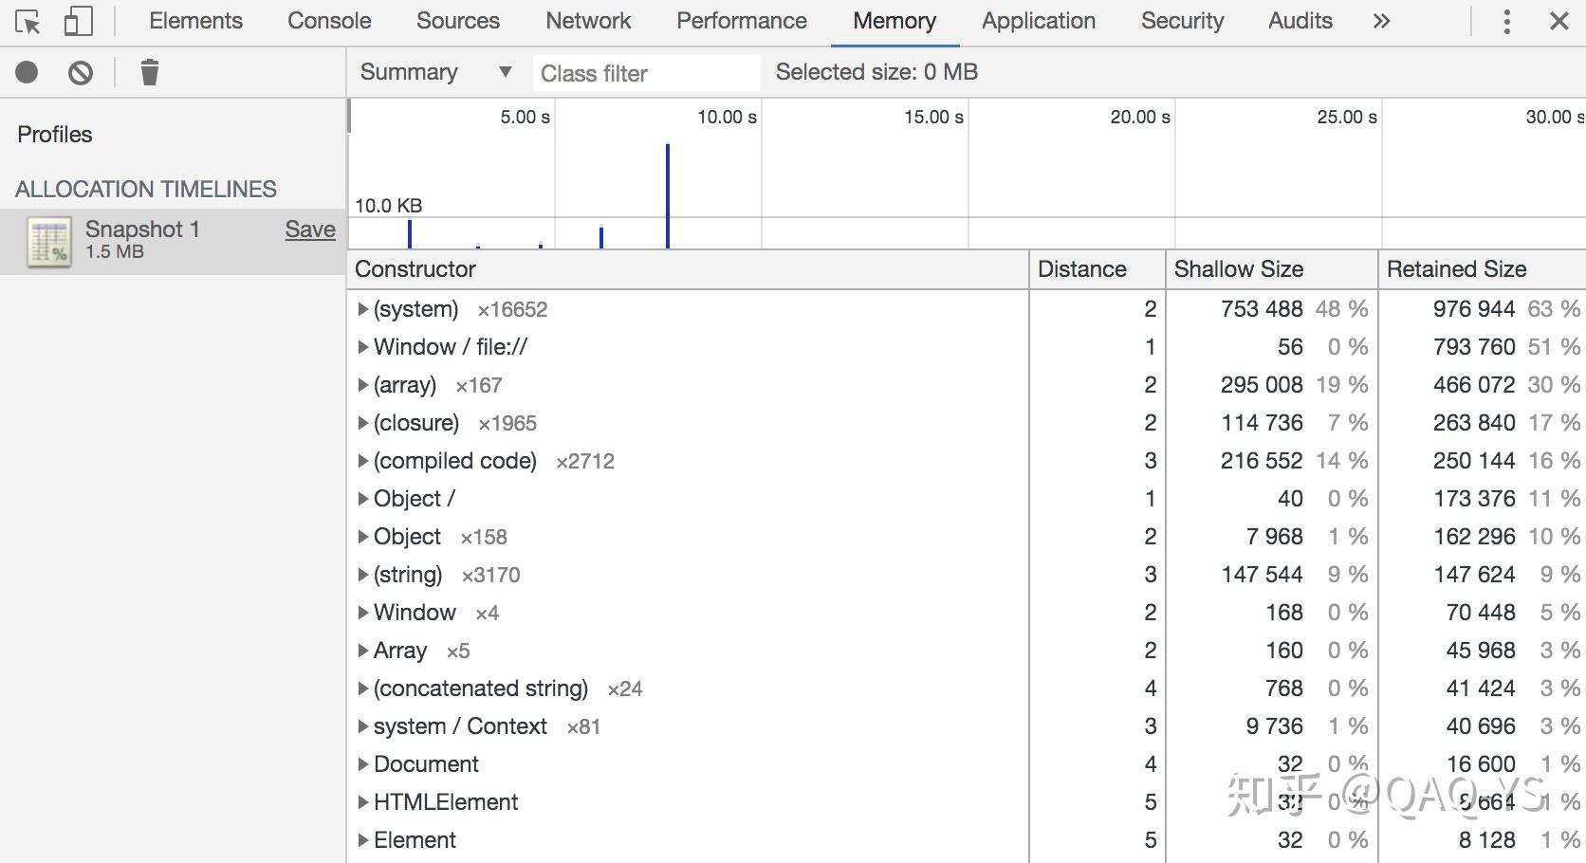Screen dimensions: 1586x863
Task: Click the Snapshot 1 thumbnail icon
Action: point(48,240)
